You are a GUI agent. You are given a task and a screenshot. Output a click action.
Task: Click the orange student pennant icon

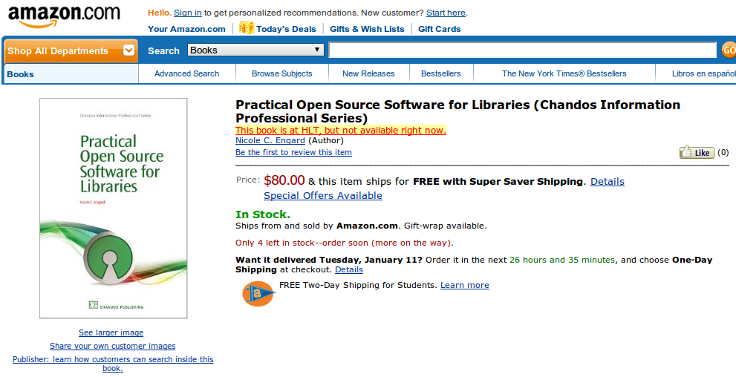258,294
